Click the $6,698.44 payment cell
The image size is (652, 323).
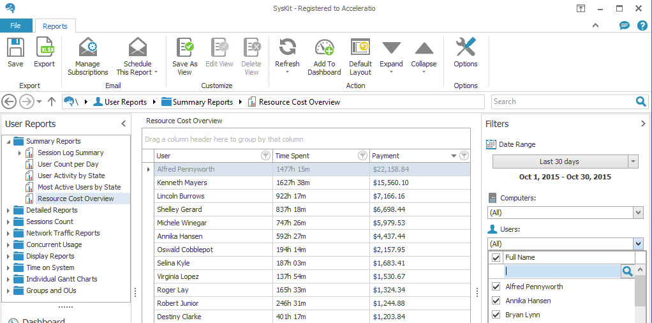tap(420, 209)
